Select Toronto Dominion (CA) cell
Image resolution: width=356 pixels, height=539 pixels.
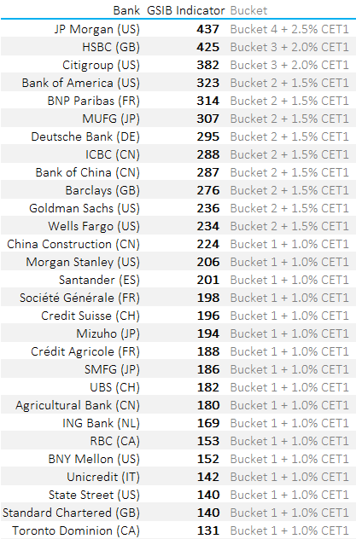pyautogui.click(x=76, y=530)
